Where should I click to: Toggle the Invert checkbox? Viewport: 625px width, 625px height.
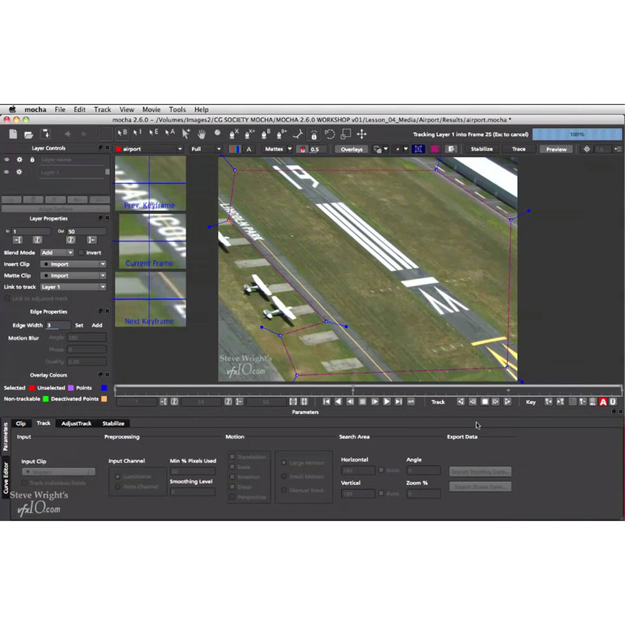[x=82, y=253]
